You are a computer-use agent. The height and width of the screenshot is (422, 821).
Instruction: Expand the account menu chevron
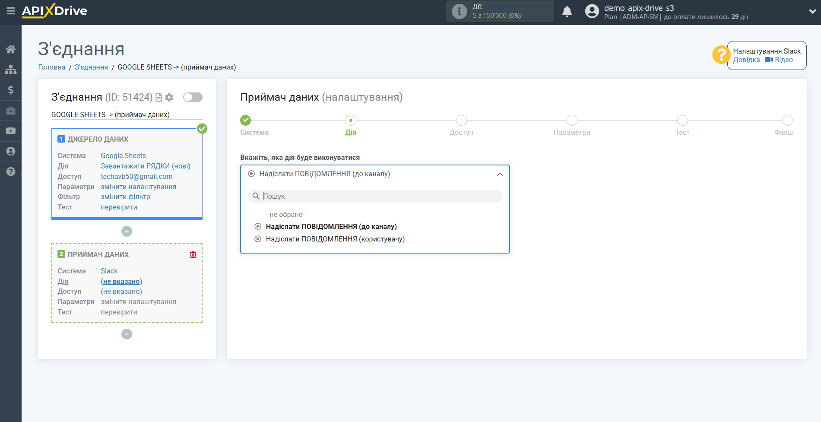812,12
